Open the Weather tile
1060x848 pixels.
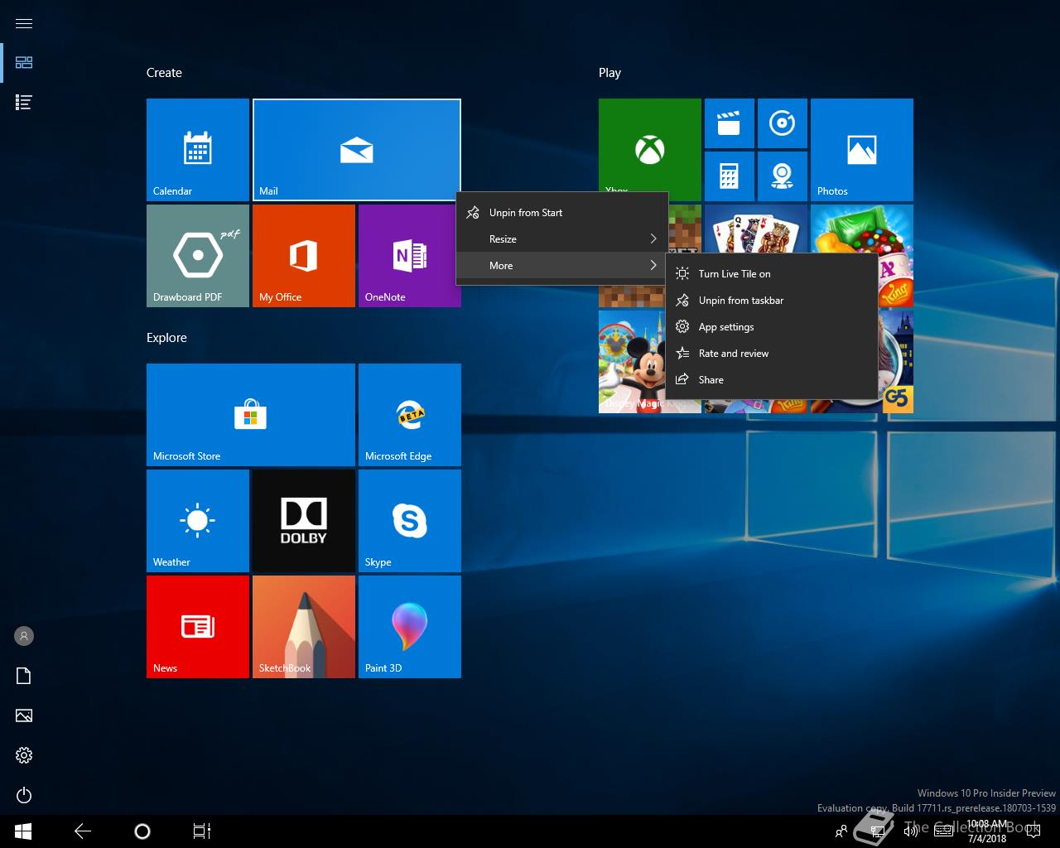tap(198, 521)
